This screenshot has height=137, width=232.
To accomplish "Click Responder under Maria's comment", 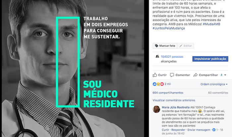I will coord(178,130).
